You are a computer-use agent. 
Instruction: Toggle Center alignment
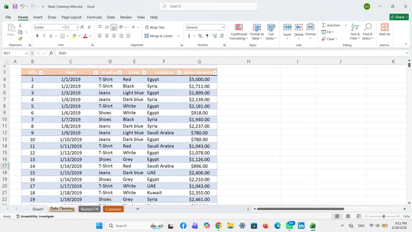107,36
